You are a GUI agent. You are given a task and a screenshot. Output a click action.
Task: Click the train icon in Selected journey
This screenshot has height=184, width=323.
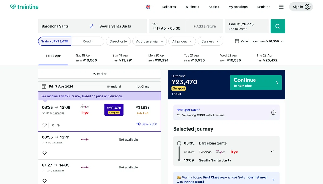tap(179, 143)
